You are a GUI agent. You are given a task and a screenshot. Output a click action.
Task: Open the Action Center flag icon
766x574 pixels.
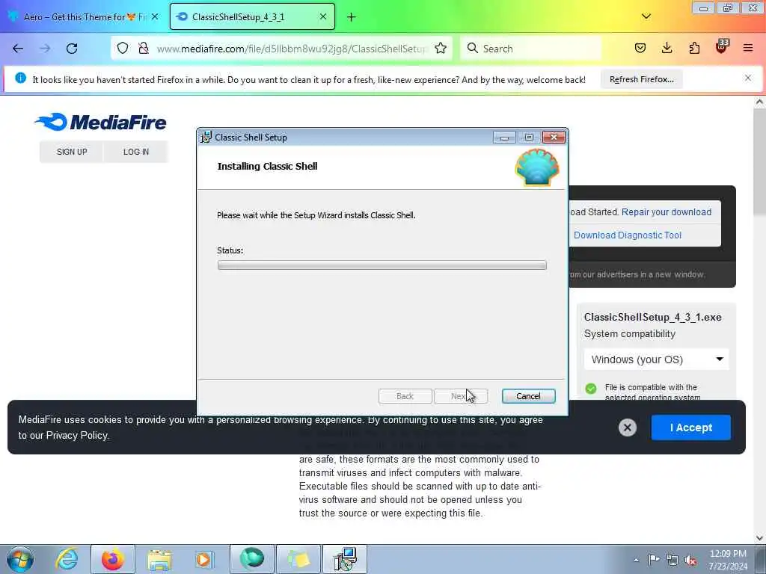point(654,560)
